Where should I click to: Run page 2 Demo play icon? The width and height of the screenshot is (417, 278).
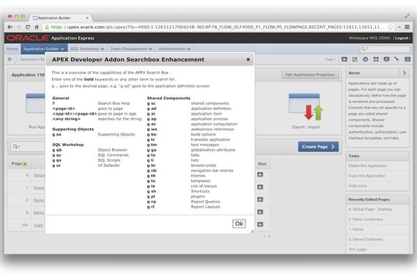pyautogui.click(x=260, y=199)
